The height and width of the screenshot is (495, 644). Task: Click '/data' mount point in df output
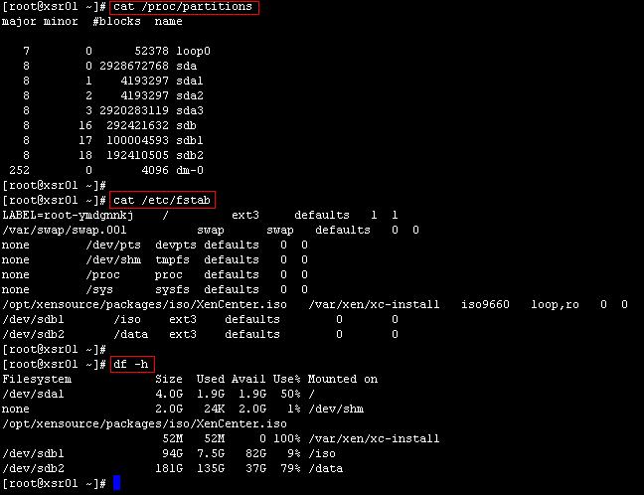[326, 469]
